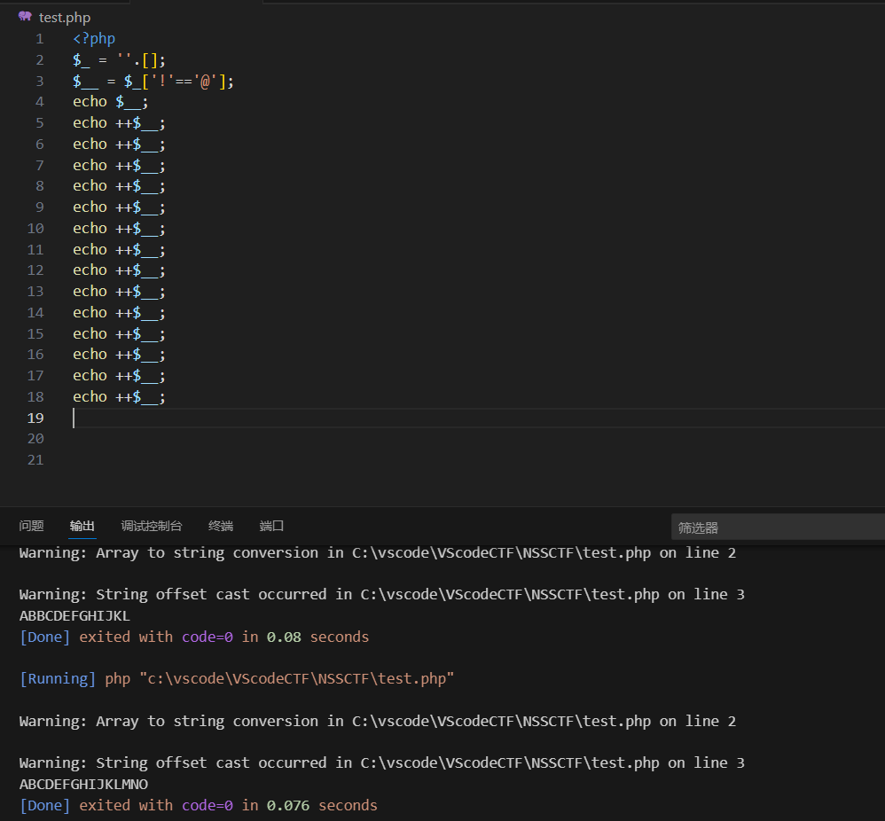Open the 端口 panel tab
This screenshot has width=885, height=821.
(271, 526)
